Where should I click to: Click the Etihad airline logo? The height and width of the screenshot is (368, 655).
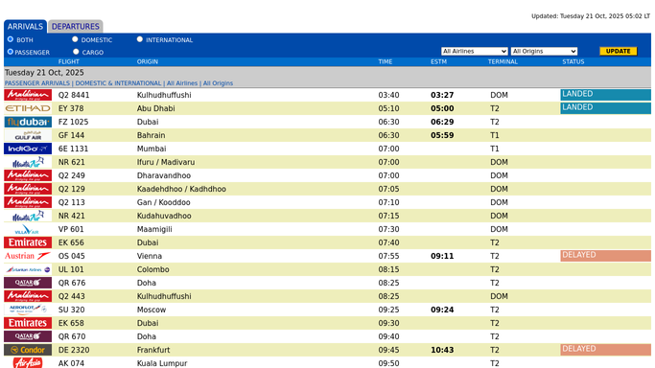[x=28, y=108]
